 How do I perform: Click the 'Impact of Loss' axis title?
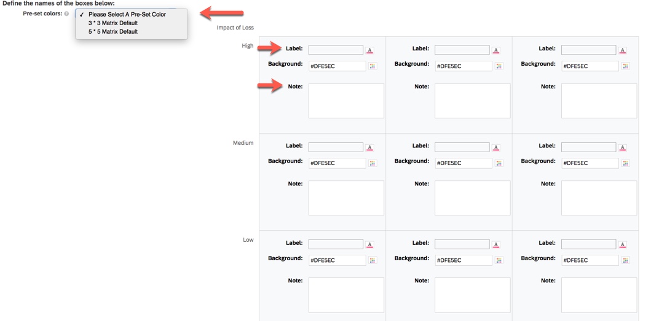click(235, 28)
